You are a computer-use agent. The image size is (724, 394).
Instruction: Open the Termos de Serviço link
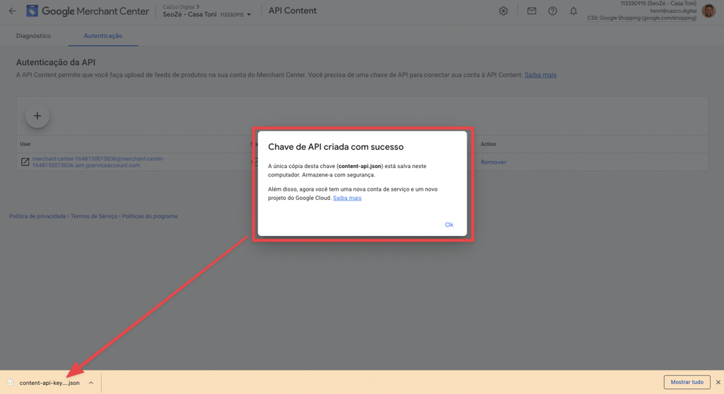[x=94, y=216]
